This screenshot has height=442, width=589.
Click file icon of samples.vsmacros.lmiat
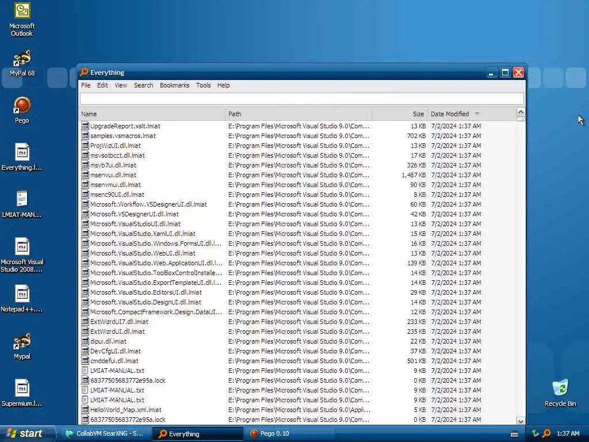pos(85,136)
